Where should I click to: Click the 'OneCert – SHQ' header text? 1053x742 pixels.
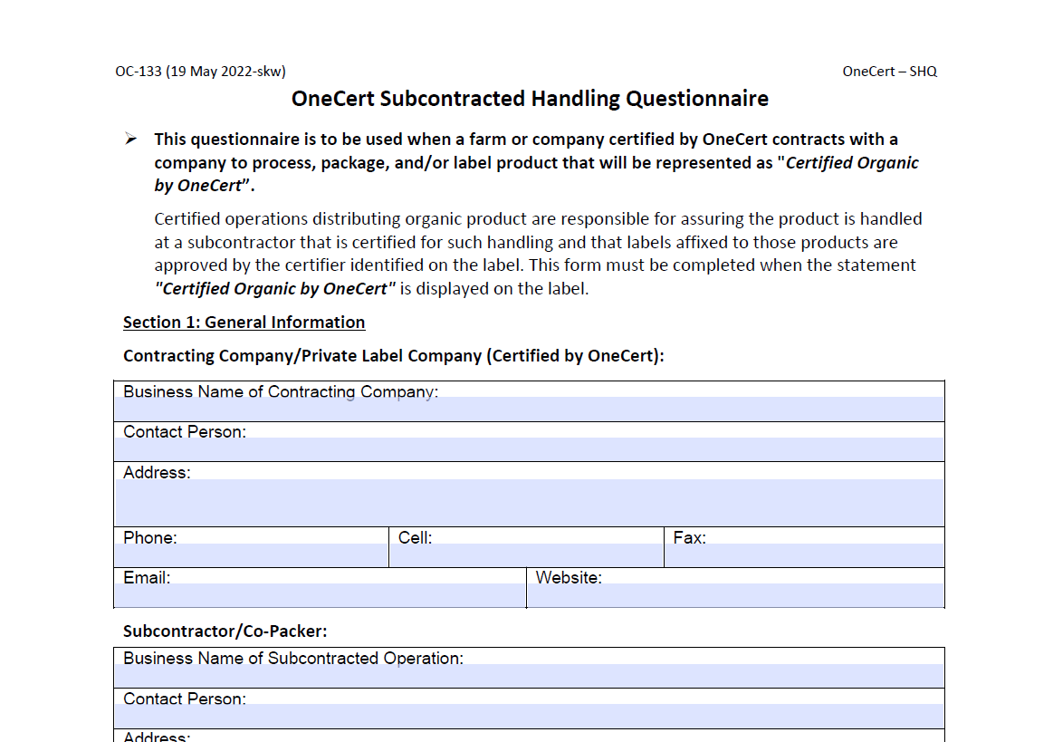point(889,72)
